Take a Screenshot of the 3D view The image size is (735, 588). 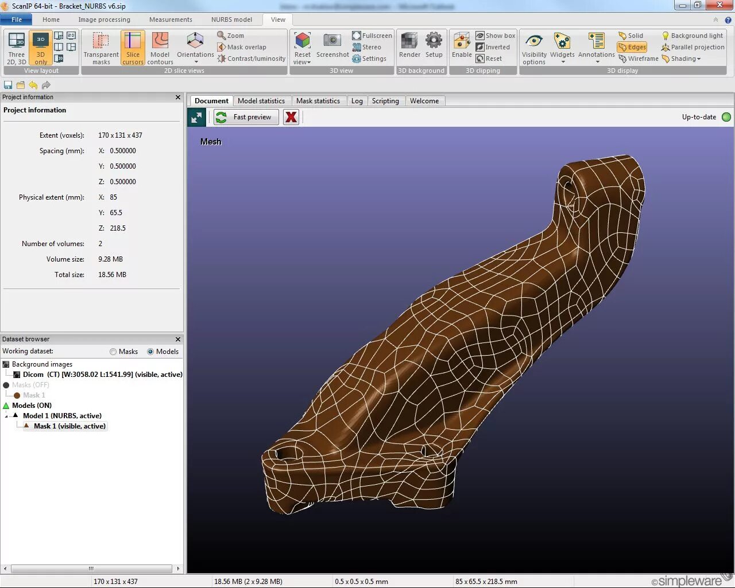coord(332,46)
